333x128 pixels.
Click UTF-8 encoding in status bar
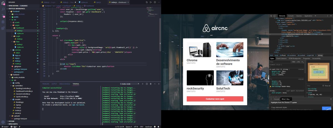[x=136, y=127]
